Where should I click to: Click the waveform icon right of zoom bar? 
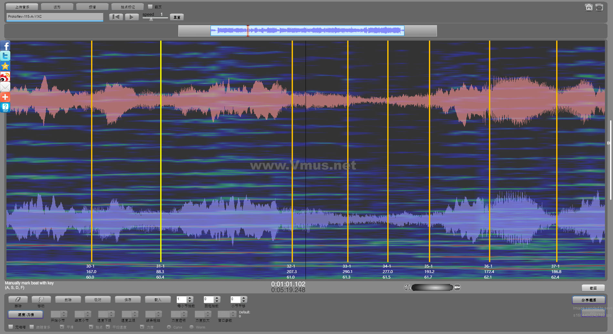point(457,287)
